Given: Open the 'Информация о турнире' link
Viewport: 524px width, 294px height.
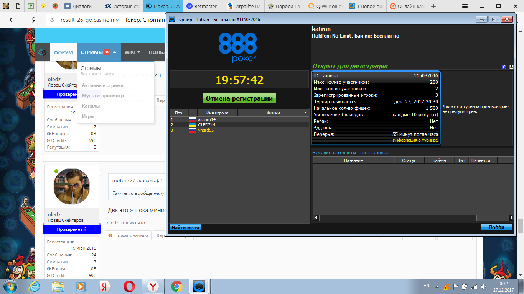Looking at the screenshot, I should point(415,140).
